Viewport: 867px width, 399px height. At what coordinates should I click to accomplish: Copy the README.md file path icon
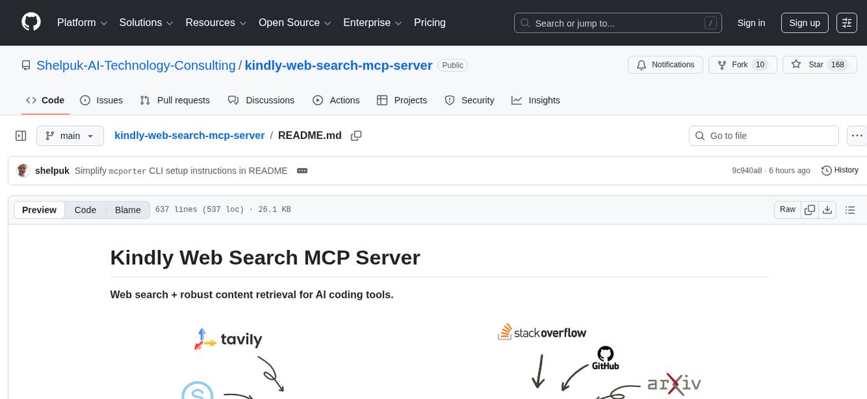tap(356, 135)
